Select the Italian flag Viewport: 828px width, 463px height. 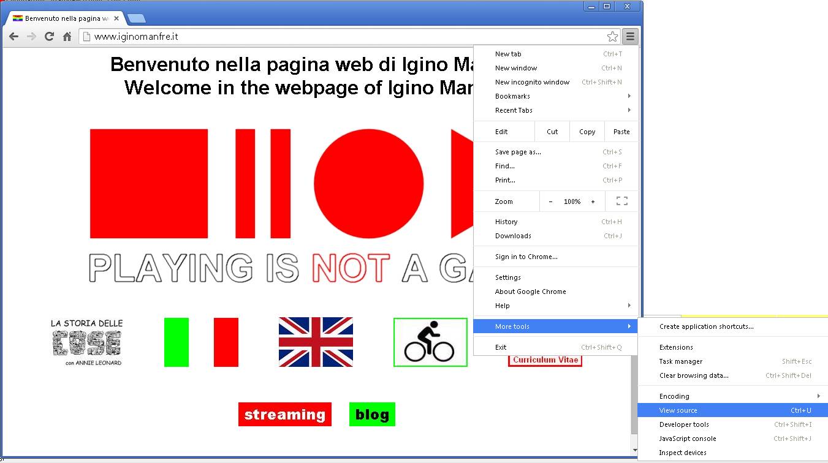(x=201, y=342)
